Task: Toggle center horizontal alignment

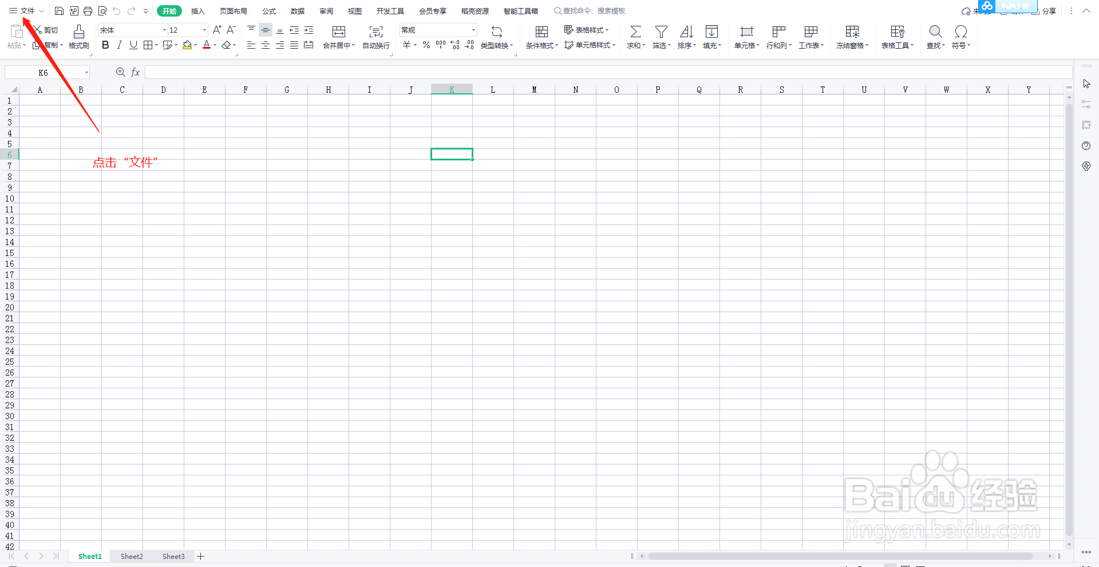Action: [x=266, y=45]
